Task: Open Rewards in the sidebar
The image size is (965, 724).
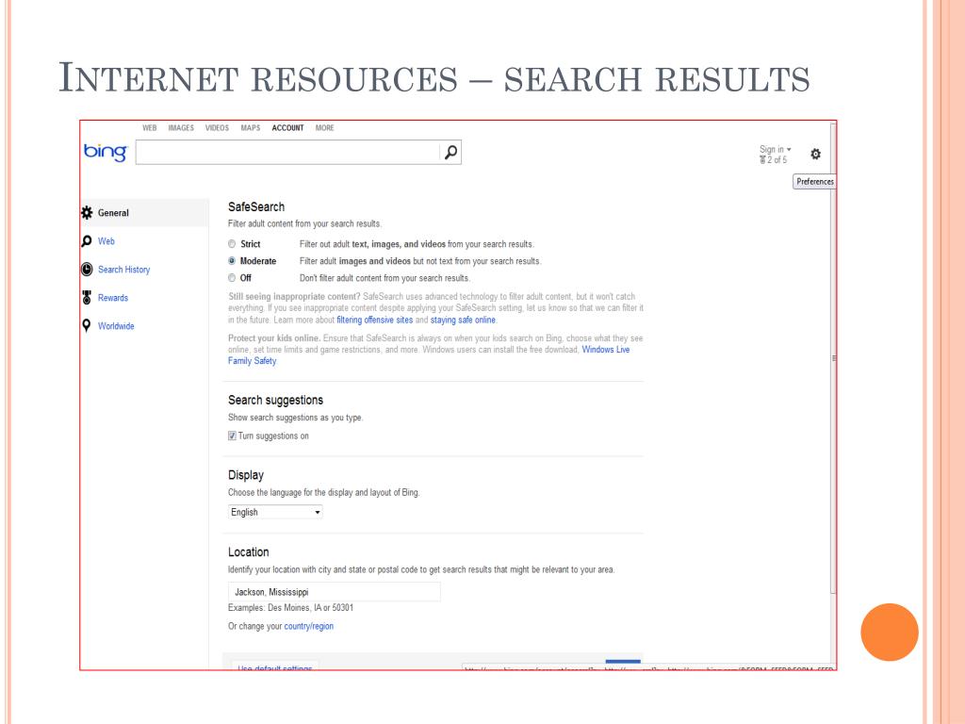Action: click(x=113, y=298)
